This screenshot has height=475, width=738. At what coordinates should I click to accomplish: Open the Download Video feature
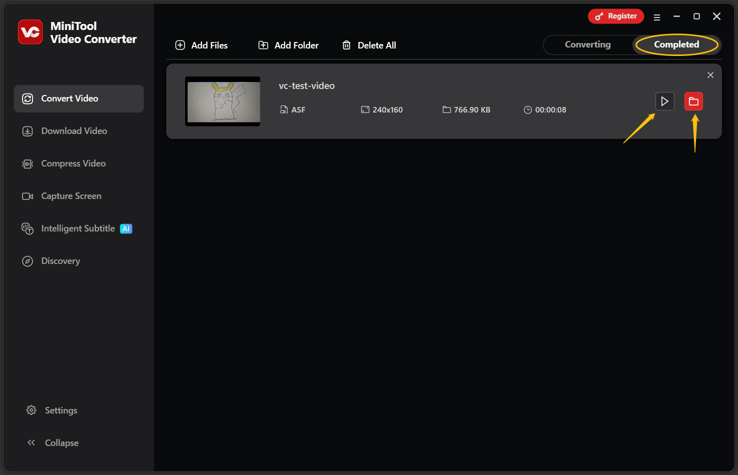pyautogui.click(x=74, y=130)
